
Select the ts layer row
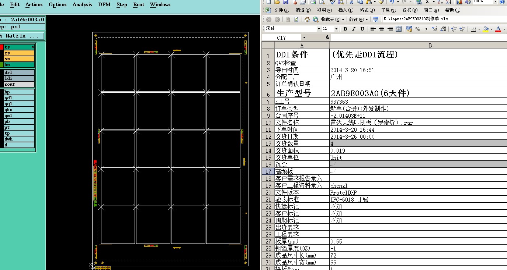coord(19,47)
